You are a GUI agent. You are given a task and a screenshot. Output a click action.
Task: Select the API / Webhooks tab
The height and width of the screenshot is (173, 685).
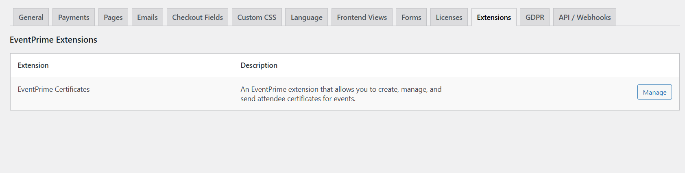585,17
